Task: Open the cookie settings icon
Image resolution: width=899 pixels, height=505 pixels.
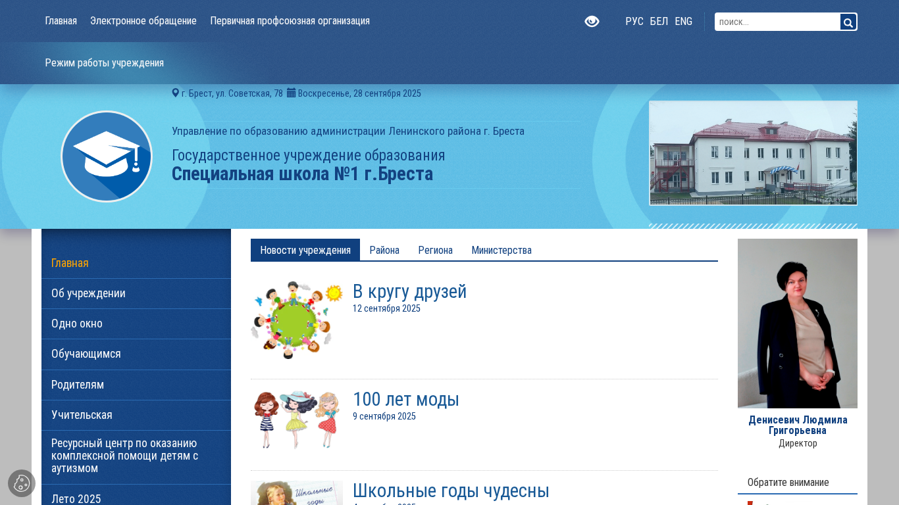Action: [x=22, y=483]
